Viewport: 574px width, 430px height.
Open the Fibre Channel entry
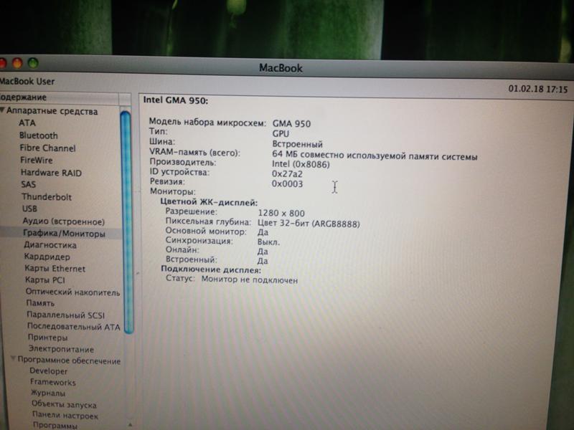(x=47, y=148)
